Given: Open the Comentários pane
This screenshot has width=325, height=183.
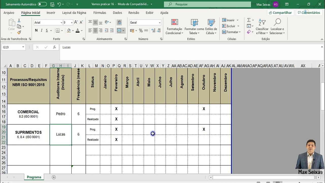Looking at the screenshot, I should tap(308, 13).
